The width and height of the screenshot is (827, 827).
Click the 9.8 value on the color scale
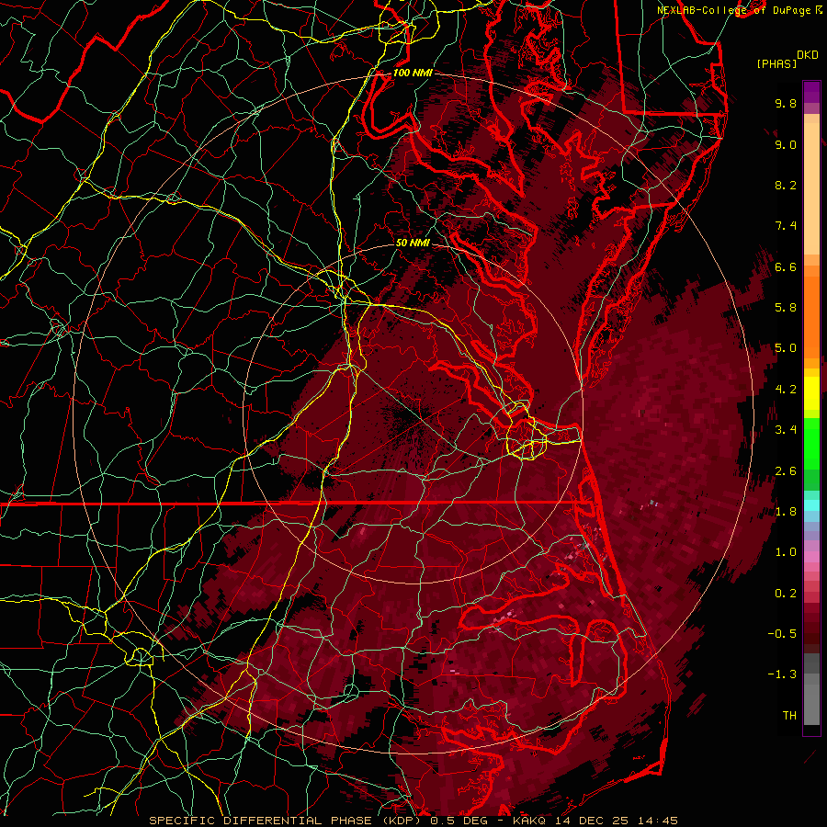click(x=786, y=103)
